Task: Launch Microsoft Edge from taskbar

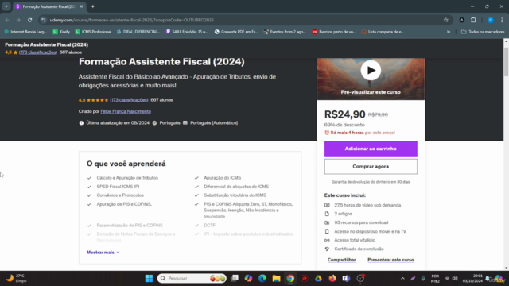Action: point(262,278)
